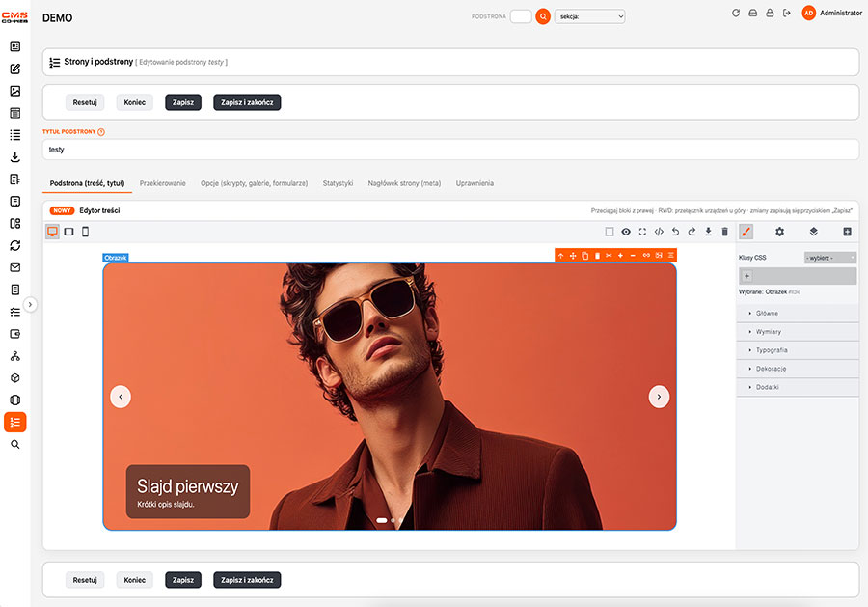This screenshot has height=607, width=868.
Task: Click the redo arrow in editor toolbar
Action: 692,232
